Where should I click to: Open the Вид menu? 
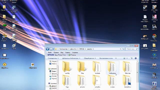pos(62,52)
